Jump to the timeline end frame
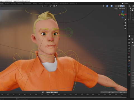 [x=57, y=92]
